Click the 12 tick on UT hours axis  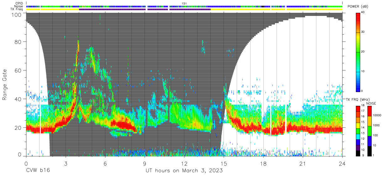(184, 164)
